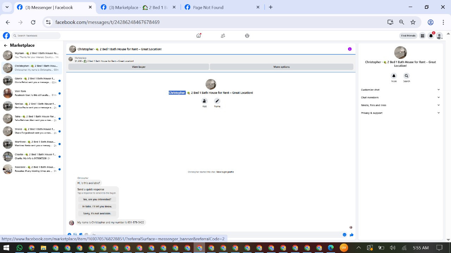This screenshot has height=253, width=451.
Task: Open Chrome tab search dropdown
Action: coord(7,7)
